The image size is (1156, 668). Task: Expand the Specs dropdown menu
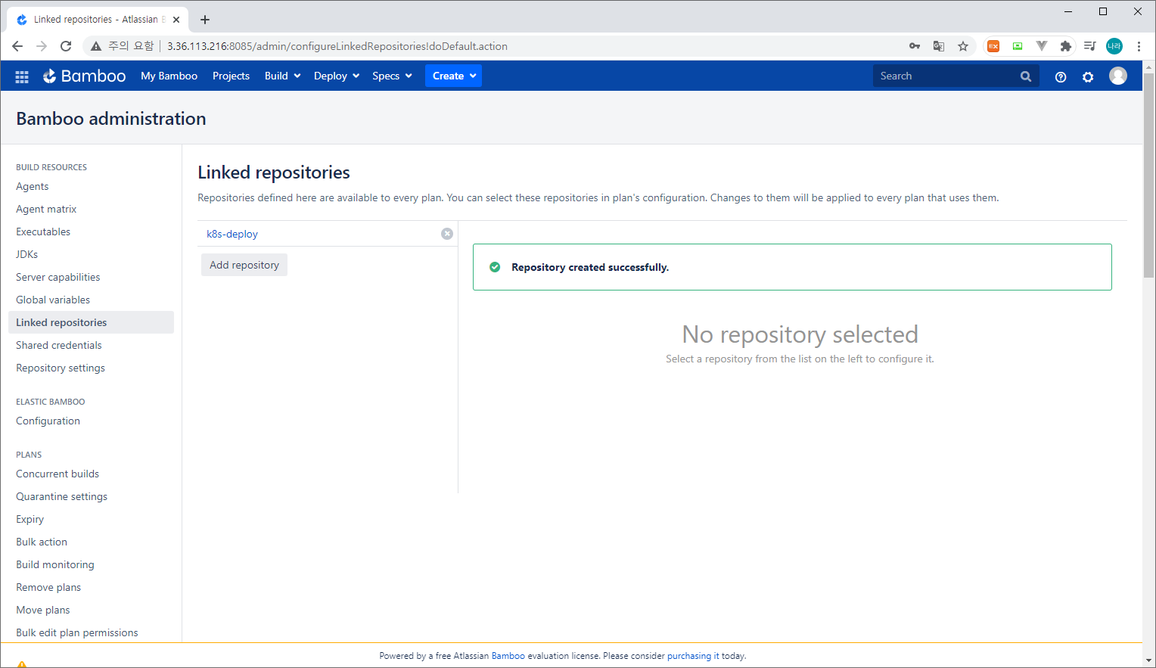(x=392, y=76)
